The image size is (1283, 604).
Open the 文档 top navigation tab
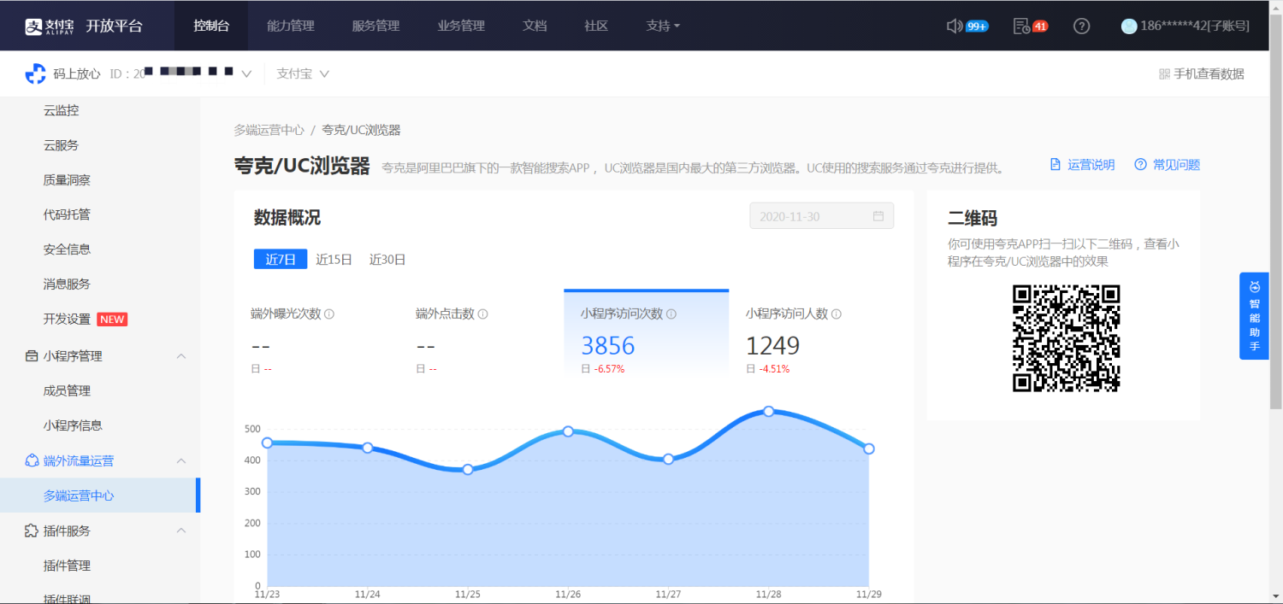pyautogui.click(x=535, y=26)
